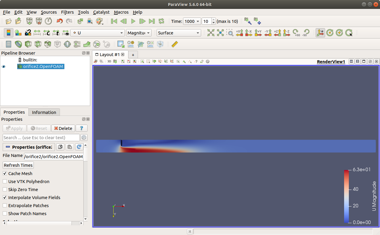Apply the Stream Tracer filter

coord(77,44)
